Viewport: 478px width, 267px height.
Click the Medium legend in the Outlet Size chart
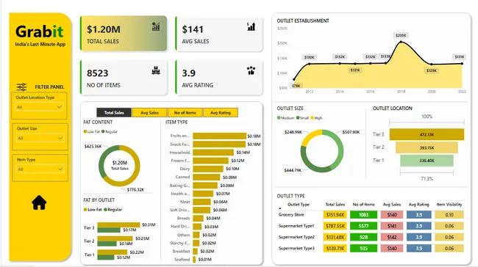285,118
